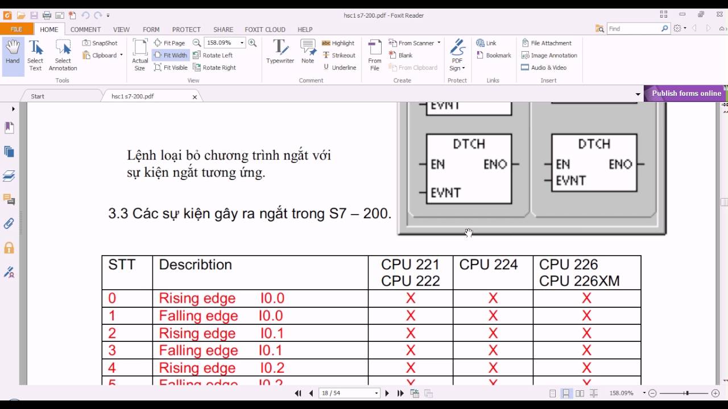
Task: Switch to the COMMENT ribbon tab
Action: coord(85,30)
